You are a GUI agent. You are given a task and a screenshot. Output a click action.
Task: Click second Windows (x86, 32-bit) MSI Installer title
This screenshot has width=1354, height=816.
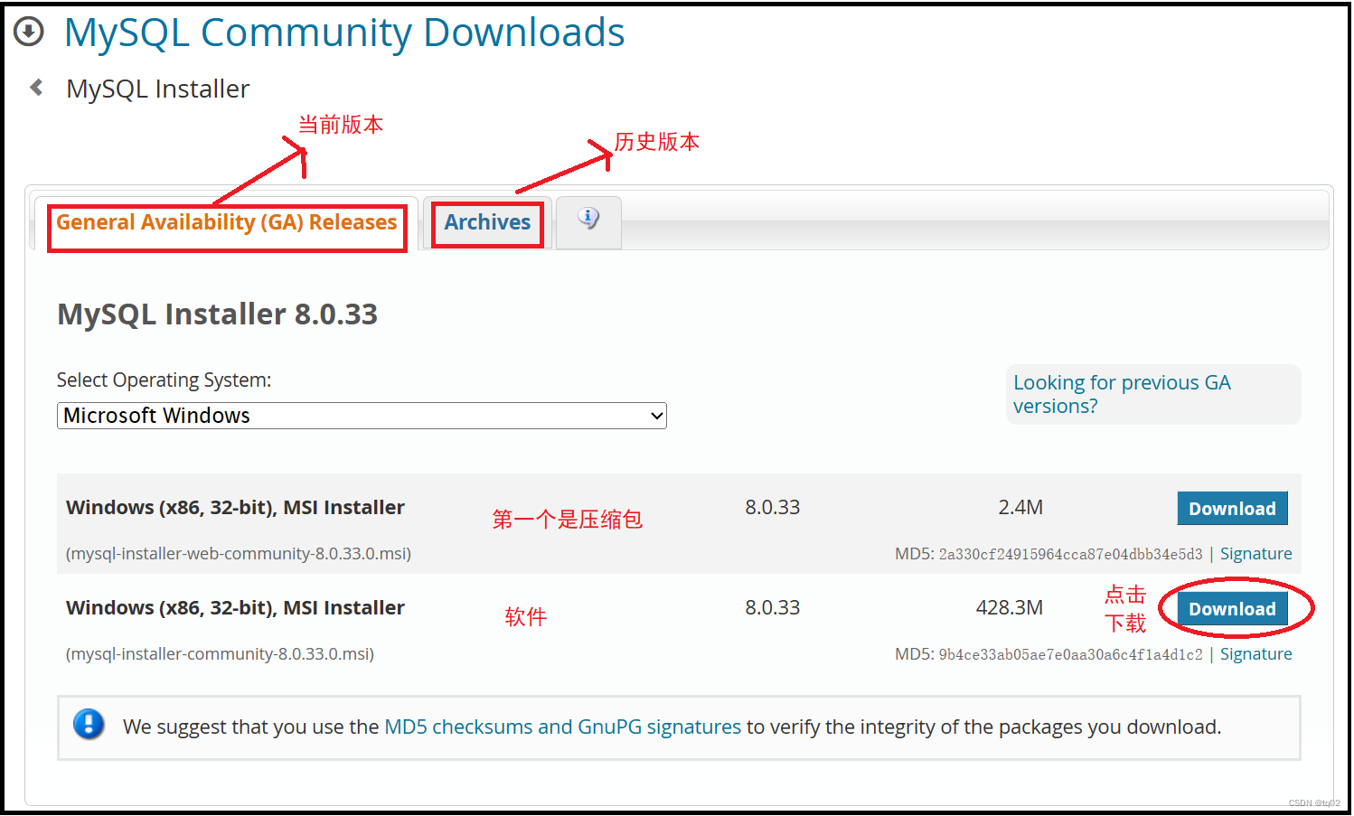235,608
